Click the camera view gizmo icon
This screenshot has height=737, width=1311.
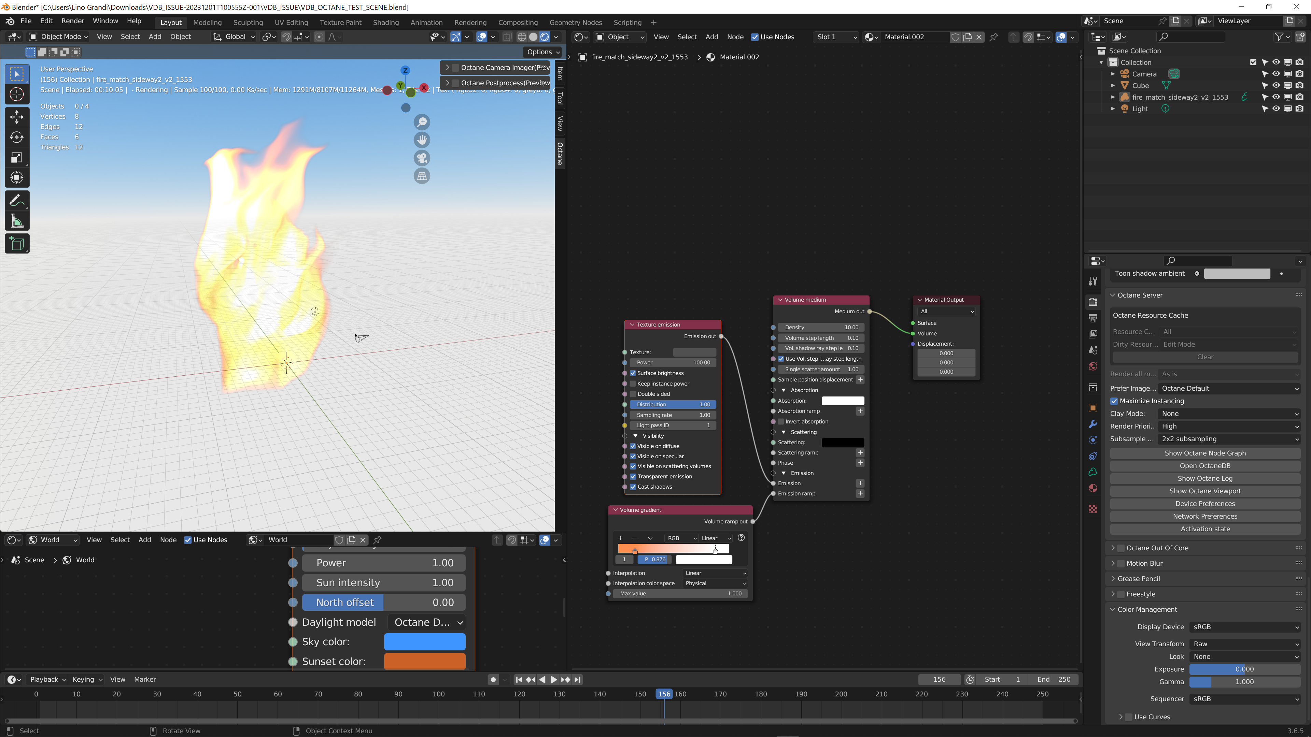pyautogui.click(x=422, y=158)
